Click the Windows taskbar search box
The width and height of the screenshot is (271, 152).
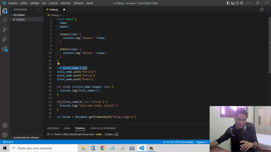click(44, 148)
